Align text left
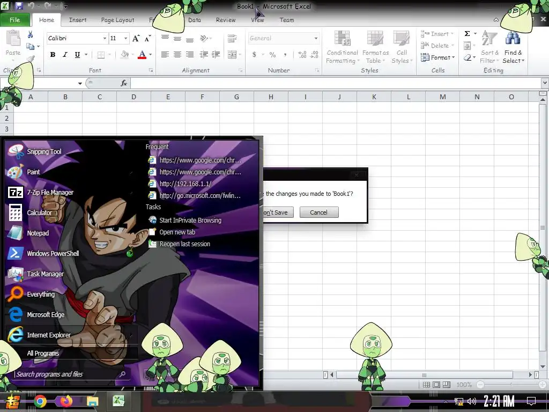 [x=165, y=54]
